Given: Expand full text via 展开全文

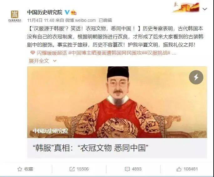Looking at the screenshot, I should coord(39,61).
